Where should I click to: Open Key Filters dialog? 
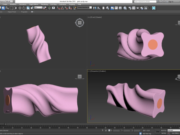[x=176, y=133]
